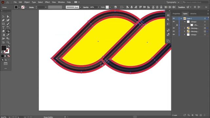
Task: Select the Artboard tool
Action: pyautogui.click(x=3, y=42)
